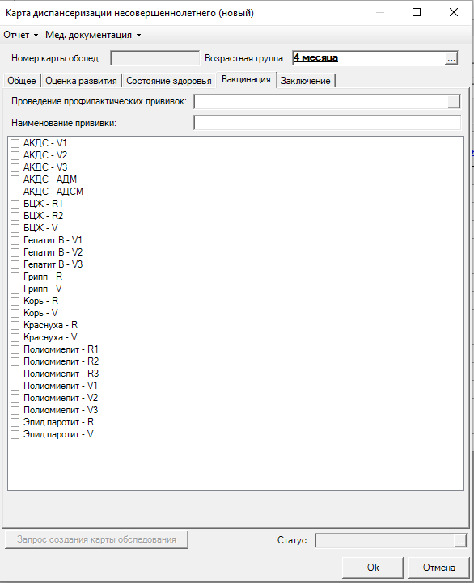Maximize the dispensary card window
This screenshot has width=474, height=583.
417,13
